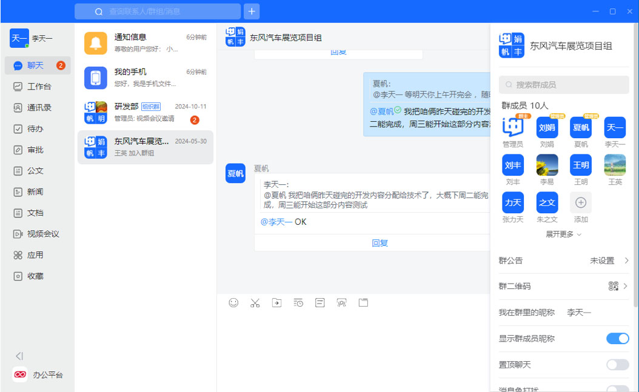Open the 办公平台 icon at bottom left
Screen dimensions: 639x392
[x=20, y=375]
